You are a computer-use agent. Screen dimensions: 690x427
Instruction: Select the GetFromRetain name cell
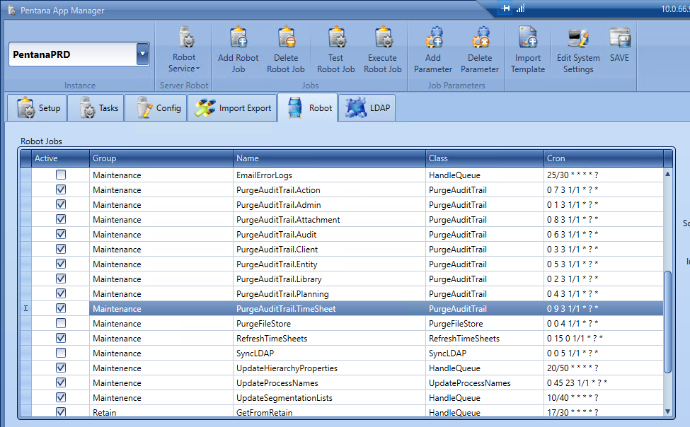click(330, 412)
